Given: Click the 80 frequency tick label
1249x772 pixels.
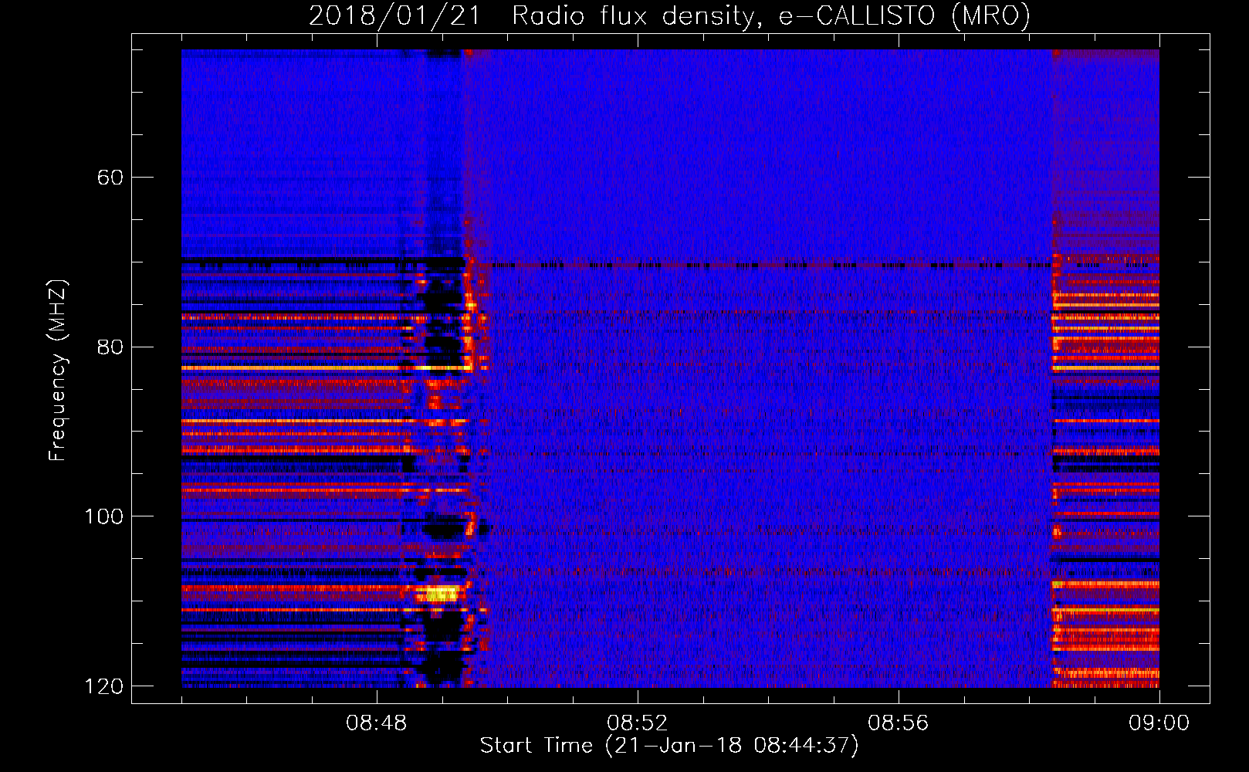Looking at the screenshot, I should (110, 347).
